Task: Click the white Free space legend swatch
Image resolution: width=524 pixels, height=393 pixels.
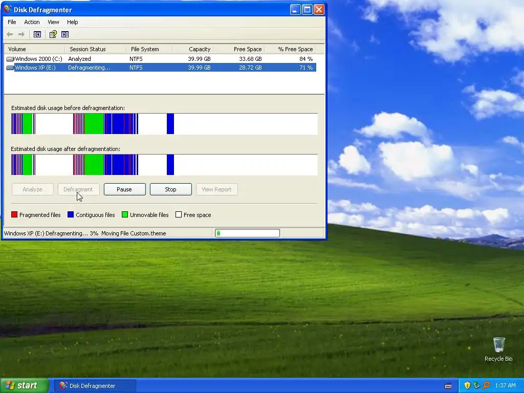Action: point(179,214)
